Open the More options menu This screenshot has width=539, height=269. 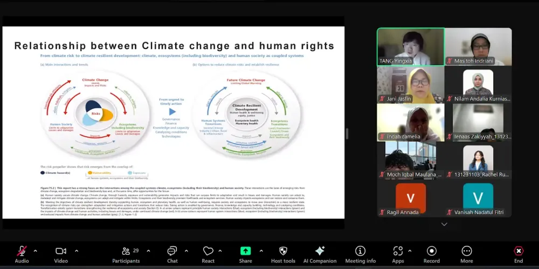click(x=467, y=255)
